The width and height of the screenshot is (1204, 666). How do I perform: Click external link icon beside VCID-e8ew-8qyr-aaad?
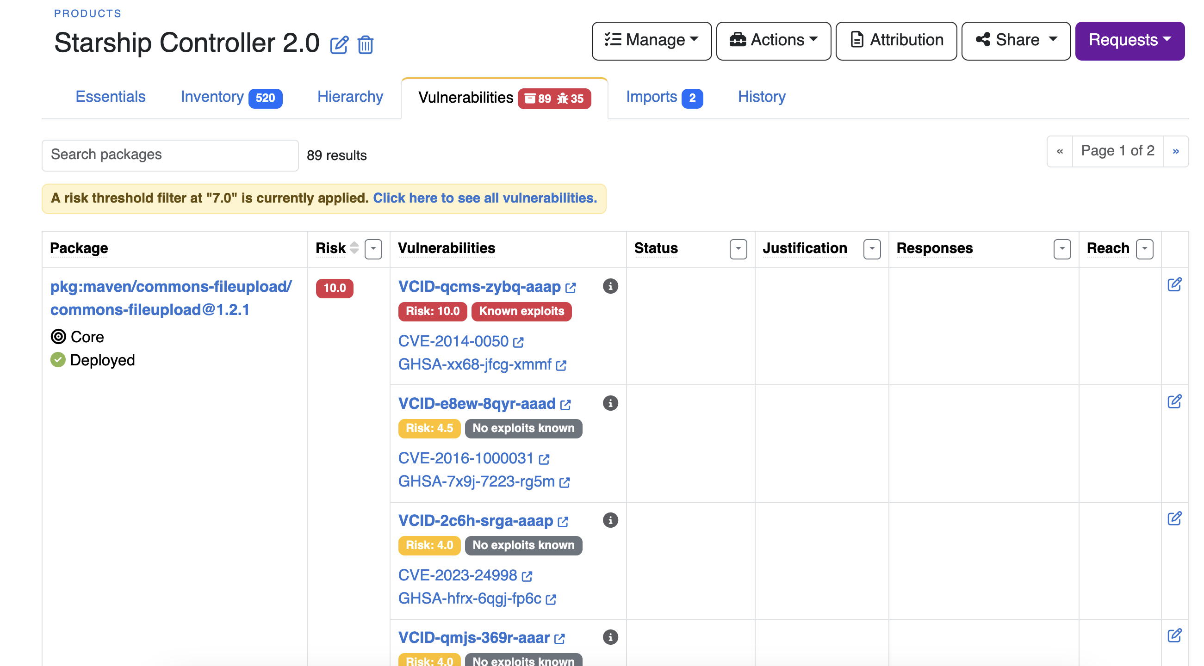click(x=565, y=405)
